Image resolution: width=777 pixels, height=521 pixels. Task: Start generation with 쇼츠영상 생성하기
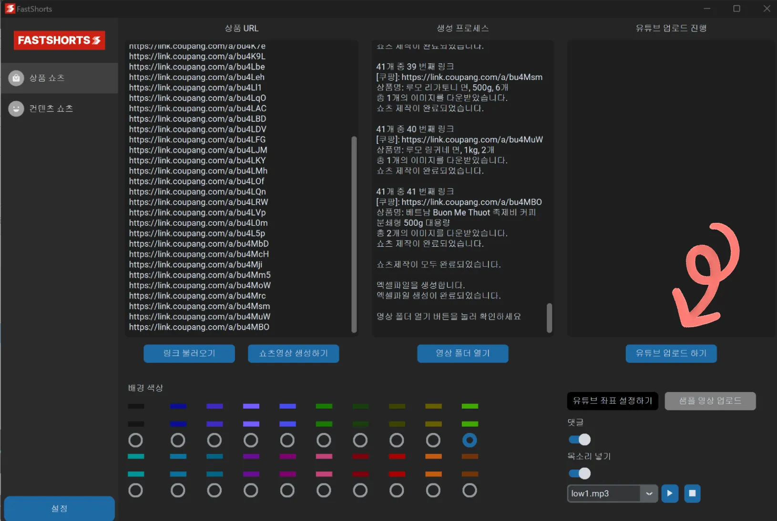click(294, 353)
